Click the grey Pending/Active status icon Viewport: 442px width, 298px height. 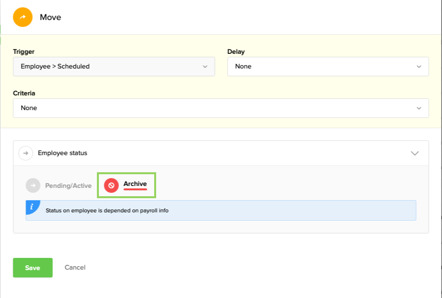pos(32,185)
